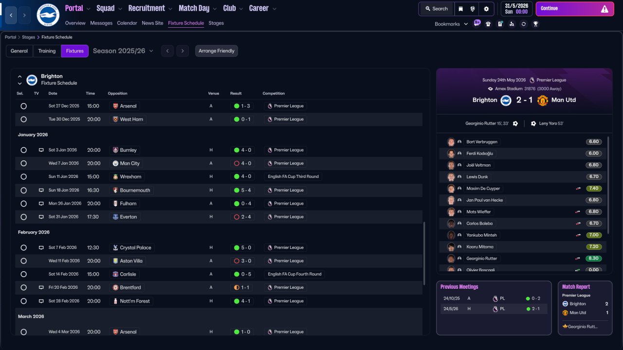
Task: Select the West Ham fixture radio button
Action: point(23,119)
